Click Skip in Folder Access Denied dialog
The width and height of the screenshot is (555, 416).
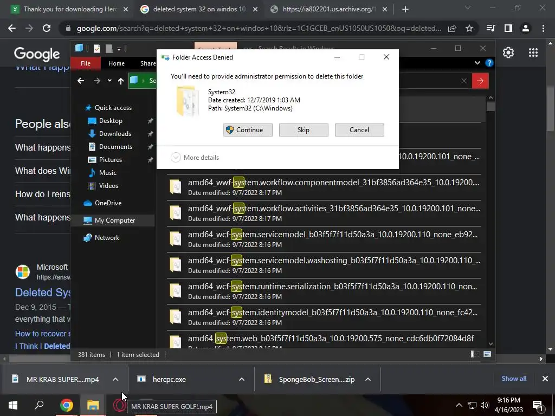point(304,130)
